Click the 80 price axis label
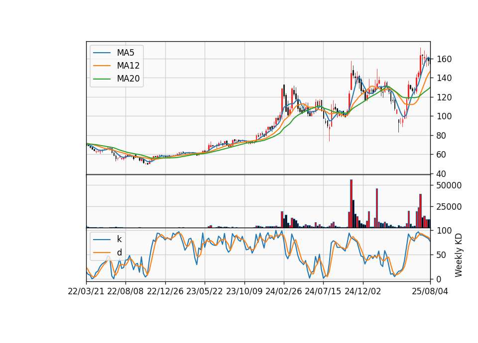 [441, 135]
